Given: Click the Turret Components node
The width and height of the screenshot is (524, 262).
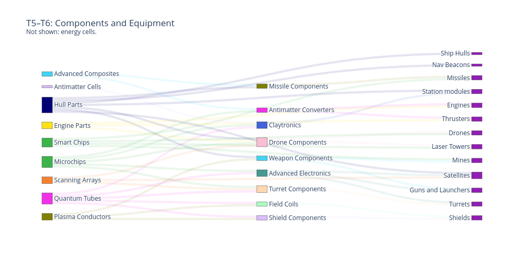Looking at the screenshot, I should click(x=262, y=189).
